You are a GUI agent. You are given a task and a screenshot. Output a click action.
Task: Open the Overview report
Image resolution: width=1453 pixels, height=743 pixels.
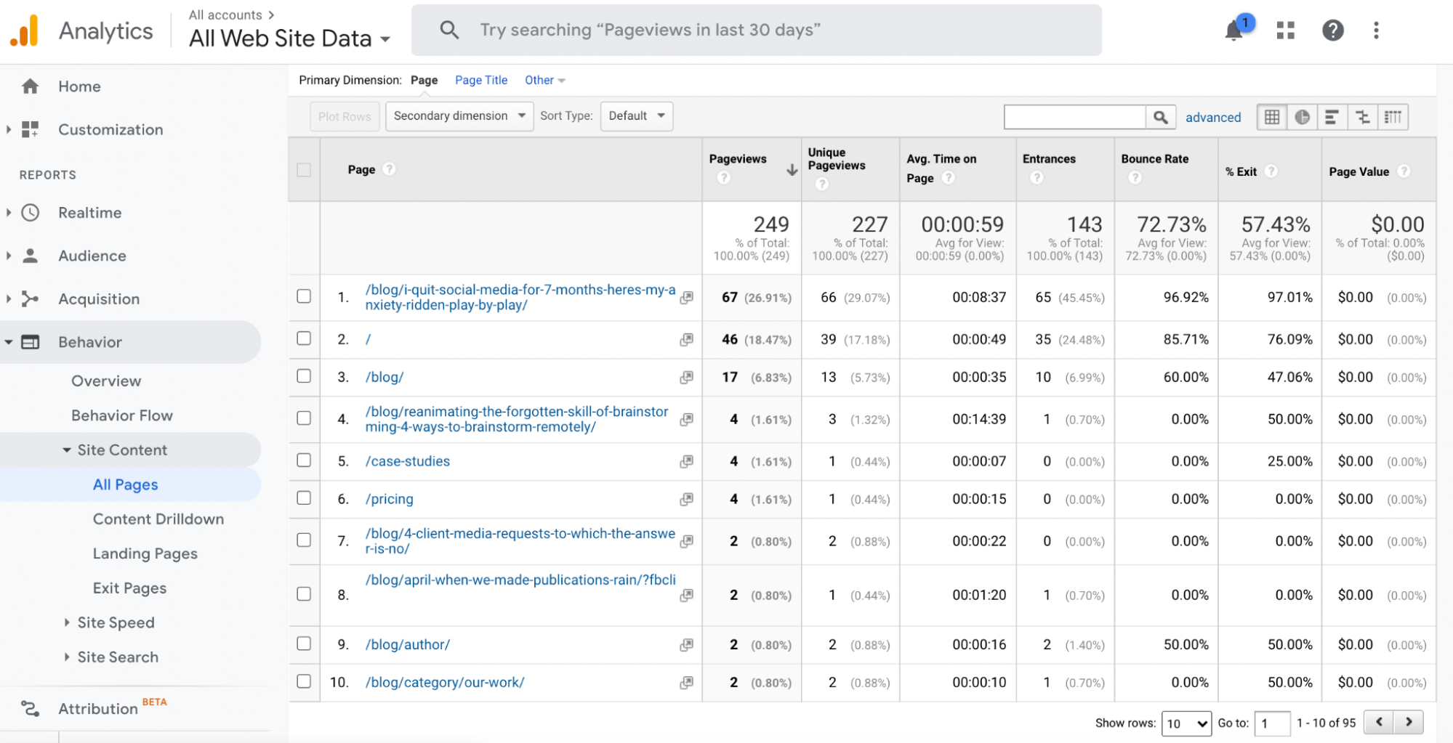(x=106, y=381)
